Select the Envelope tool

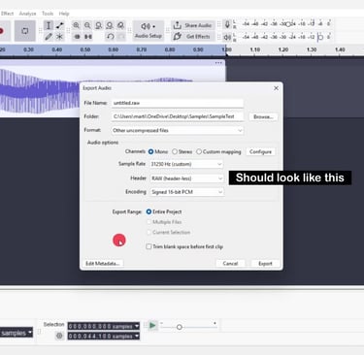click(x=59, y=25)
